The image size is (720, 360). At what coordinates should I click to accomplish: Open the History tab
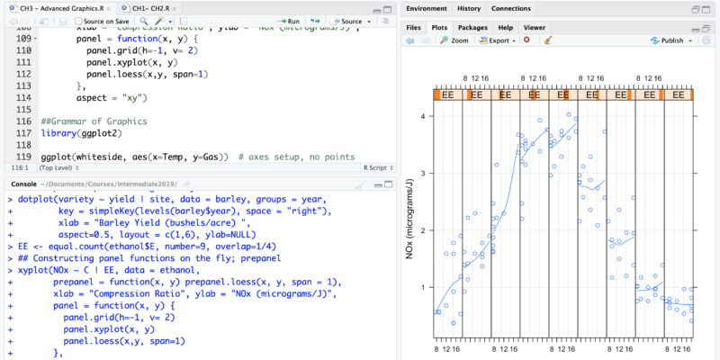(x=468, y=8)
